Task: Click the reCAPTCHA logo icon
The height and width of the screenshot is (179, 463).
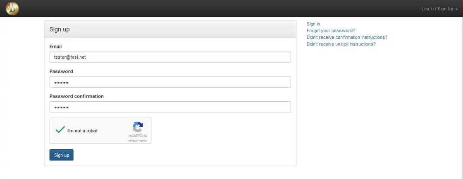Action: point(138,127)
